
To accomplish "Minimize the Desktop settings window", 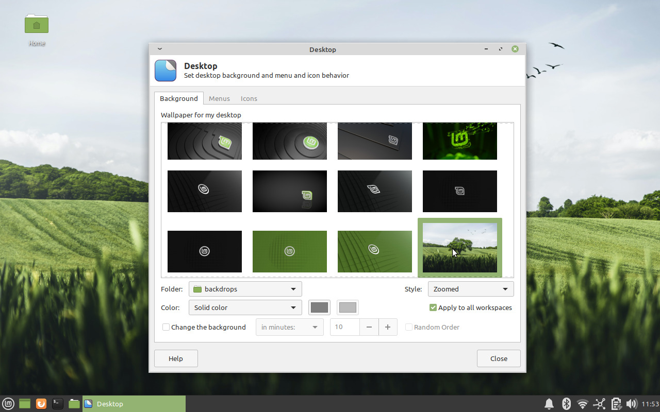I will coord(486,49).
